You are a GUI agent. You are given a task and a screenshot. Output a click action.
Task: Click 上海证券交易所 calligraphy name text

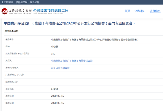[x=20, y=11]
